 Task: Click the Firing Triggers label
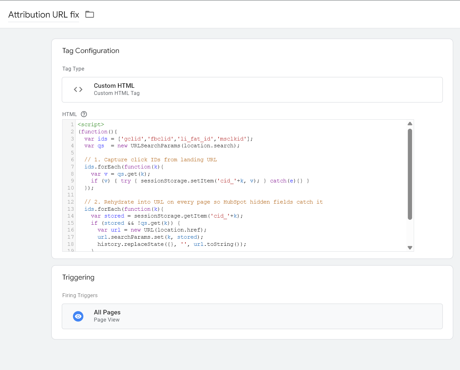[x=80, y=295]
